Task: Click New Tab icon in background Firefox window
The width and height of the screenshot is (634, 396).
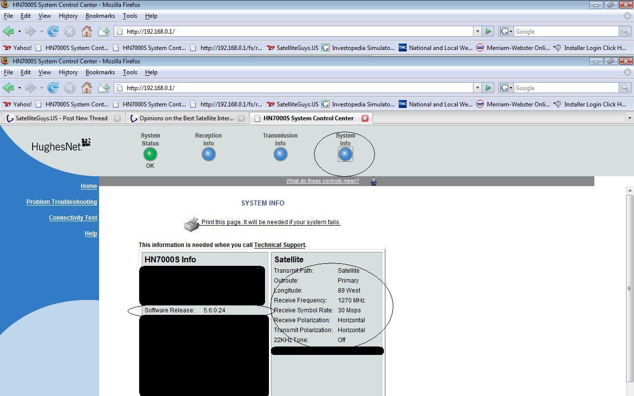Action: click(104, 31)
